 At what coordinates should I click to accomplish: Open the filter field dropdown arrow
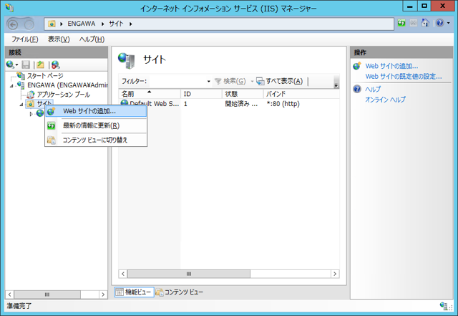click(x=208, y=82)
